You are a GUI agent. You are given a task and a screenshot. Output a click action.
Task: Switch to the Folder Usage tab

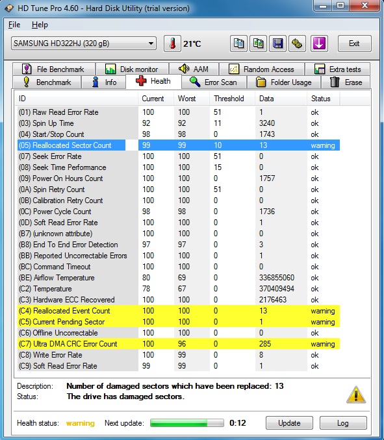[284, 82]
